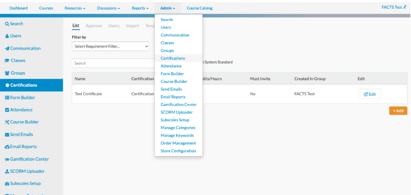Click the Course Builder tools icon
The image size is (411, 195).
point(7,122)
